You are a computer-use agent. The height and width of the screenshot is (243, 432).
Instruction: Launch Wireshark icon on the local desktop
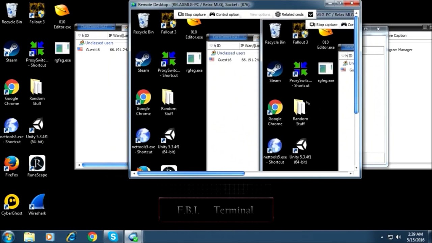click(37, 205)
